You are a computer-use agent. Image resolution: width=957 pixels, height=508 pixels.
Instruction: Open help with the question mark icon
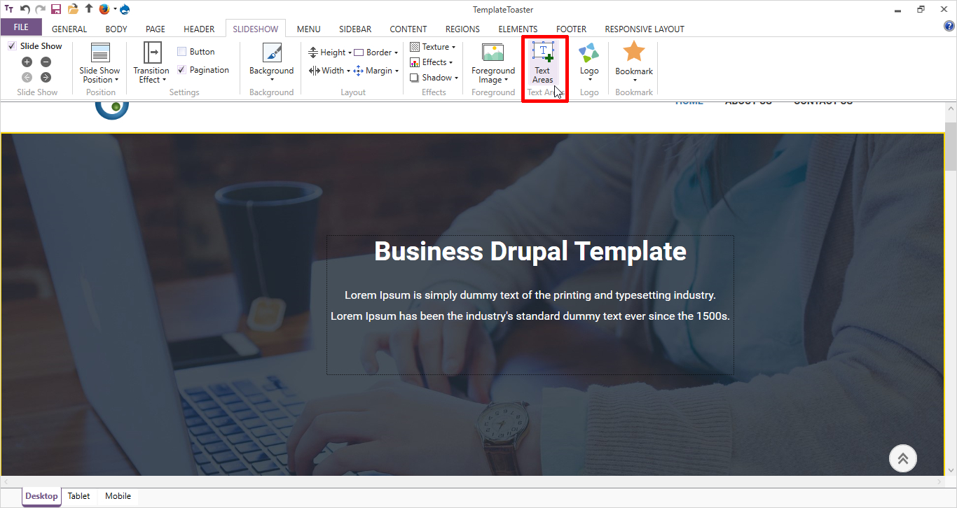[949, 27]
